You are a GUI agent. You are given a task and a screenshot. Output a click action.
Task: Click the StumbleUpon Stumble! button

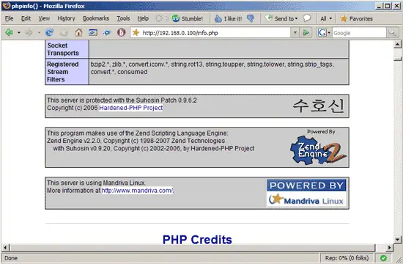pos(188,18)
